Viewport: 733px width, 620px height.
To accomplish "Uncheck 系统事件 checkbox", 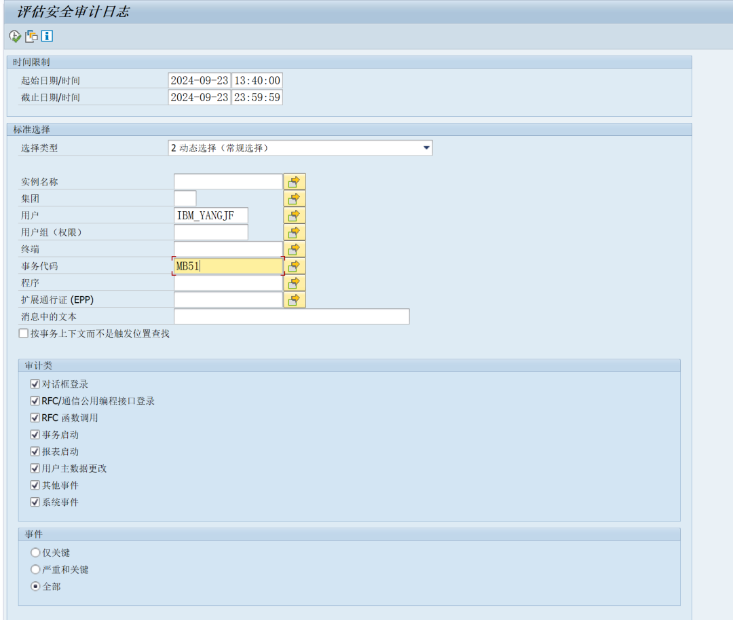I will click(x=35, y=502).
